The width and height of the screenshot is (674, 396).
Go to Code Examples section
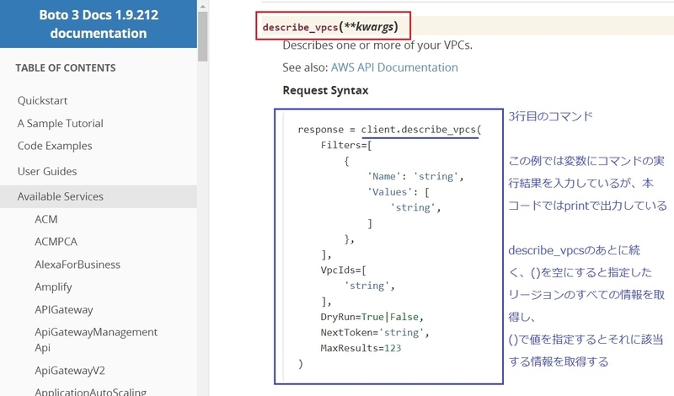tap(55, 146)
